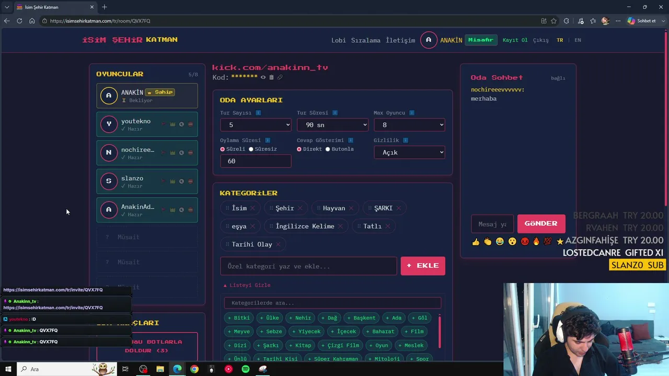
Task: Click the İsim Şehir Katman logo
Action: (x=130, y=40)
